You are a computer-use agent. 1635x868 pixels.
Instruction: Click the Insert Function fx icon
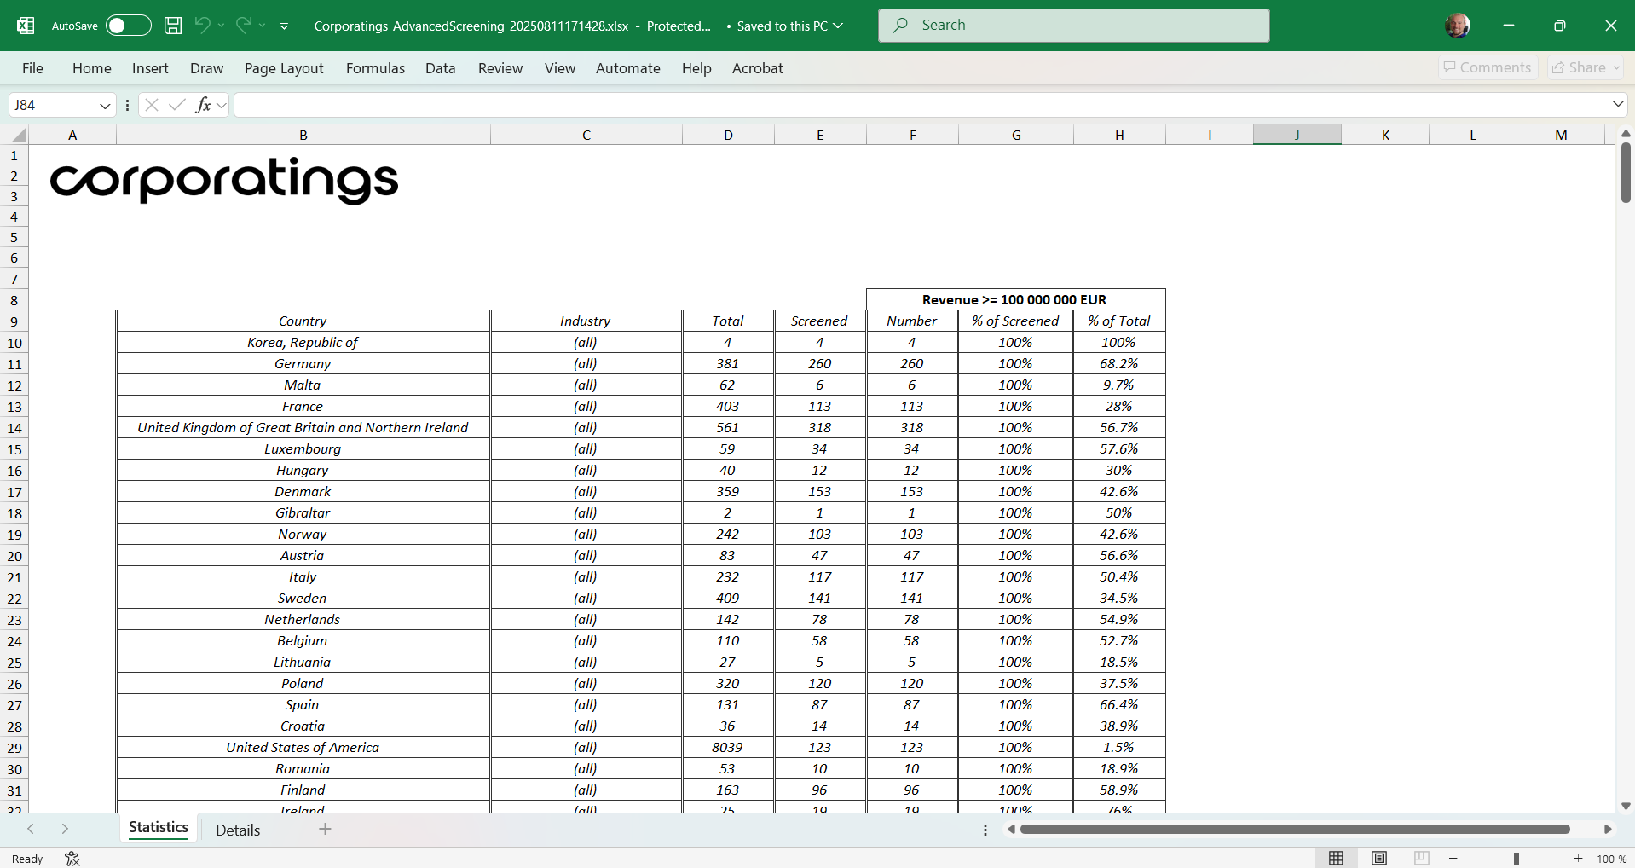coord(203,105)
